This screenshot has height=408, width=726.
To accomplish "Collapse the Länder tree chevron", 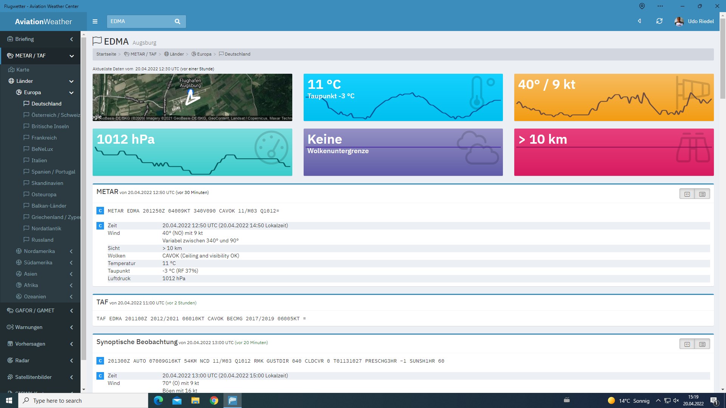I will click(71, 81).
